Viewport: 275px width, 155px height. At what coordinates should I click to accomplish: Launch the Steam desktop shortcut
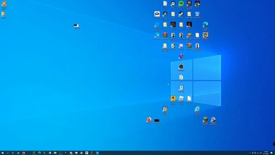(181, 15)
